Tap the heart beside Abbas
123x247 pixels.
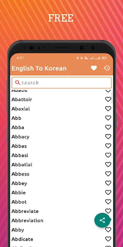pos(108,146)
